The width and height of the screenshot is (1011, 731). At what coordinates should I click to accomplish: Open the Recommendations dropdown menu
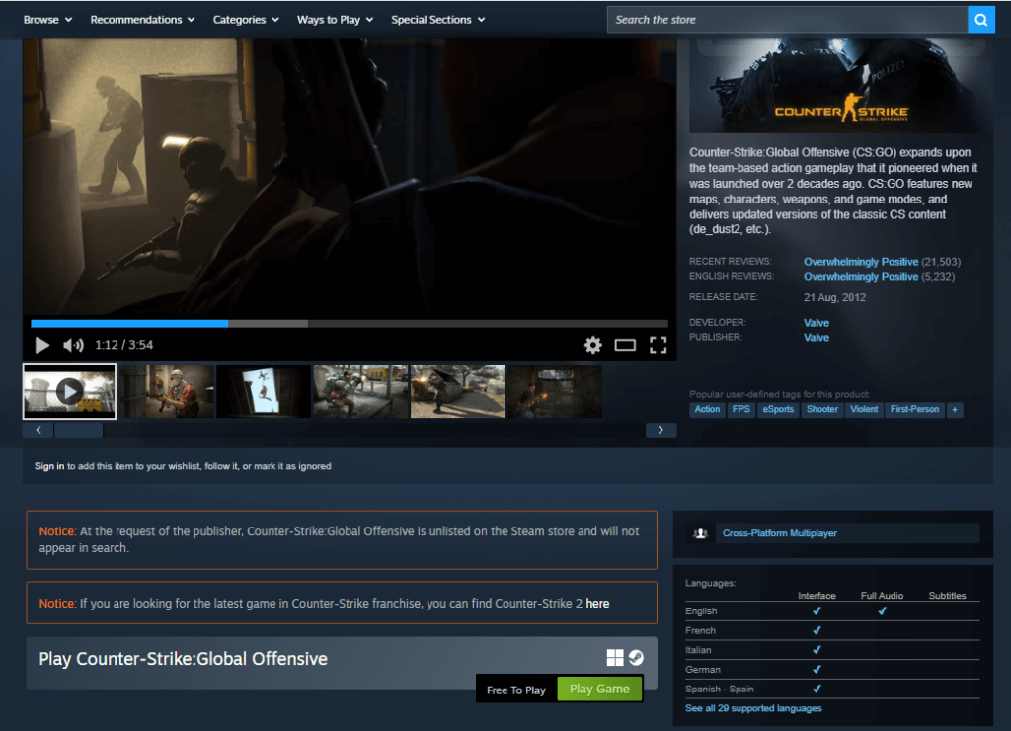point(142,20)
